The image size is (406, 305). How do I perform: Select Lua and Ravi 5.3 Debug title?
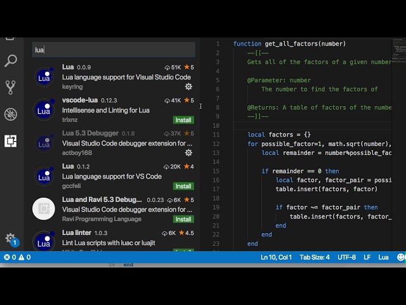pyautogui.click(x=101, y=200)
